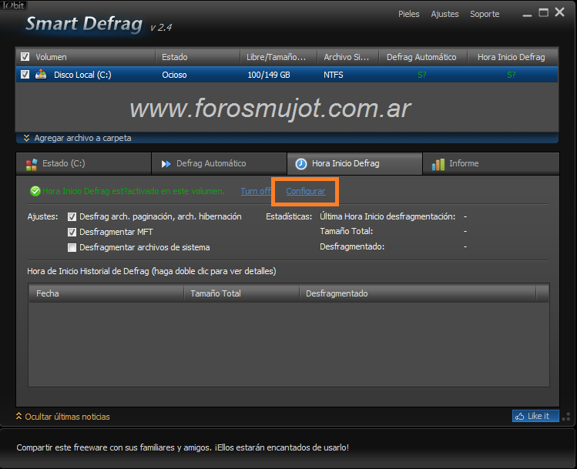The image size is (577, 469).
Task: Click the Disco Local (C:) drive icon
Action: click(41, 75)
